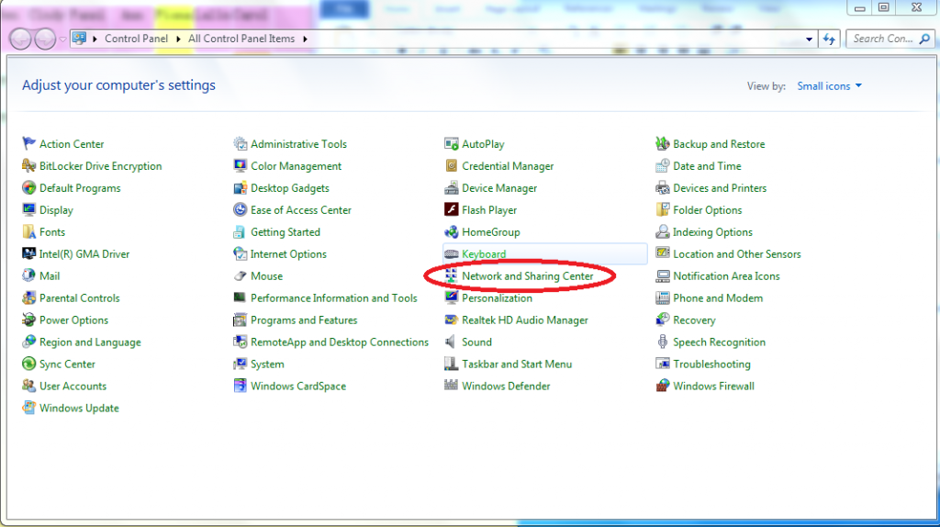Expand the arrow after Control Panel breadcrumb
Image resolution: width=940 pixels, height=527 pixels.
[178, 39]
